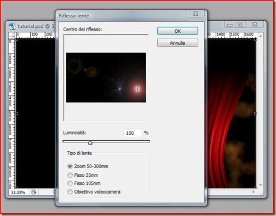Viewport: 276px width, 216px height.
Task: Click the Riflesso lente dialog title
Action: [74, 16]
